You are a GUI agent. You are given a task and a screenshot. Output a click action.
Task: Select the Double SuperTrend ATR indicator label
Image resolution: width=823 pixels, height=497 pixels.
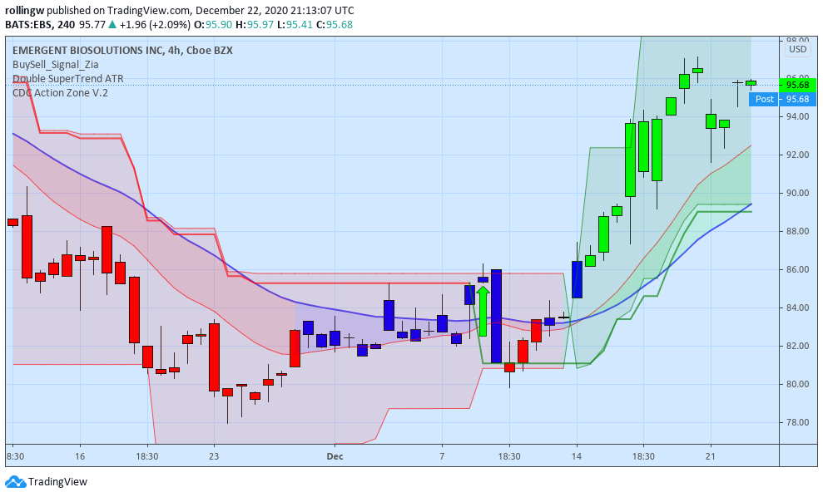click(x=67, y=79)
